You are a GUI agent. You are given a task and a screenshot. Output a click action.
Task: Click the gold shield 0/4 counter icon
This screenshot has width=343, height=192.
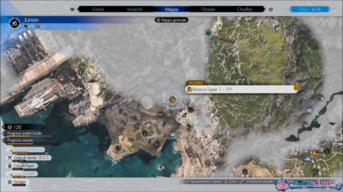[x=26, y=27]
